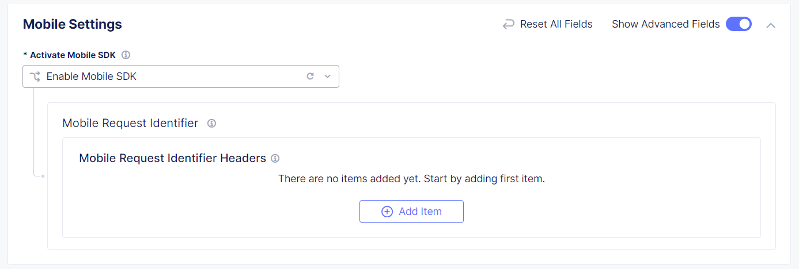The width and height of the screenshot is (799, 269).
Task: Click the refresh icon in SDK dropdown
Action: click(x=310, y=76)
